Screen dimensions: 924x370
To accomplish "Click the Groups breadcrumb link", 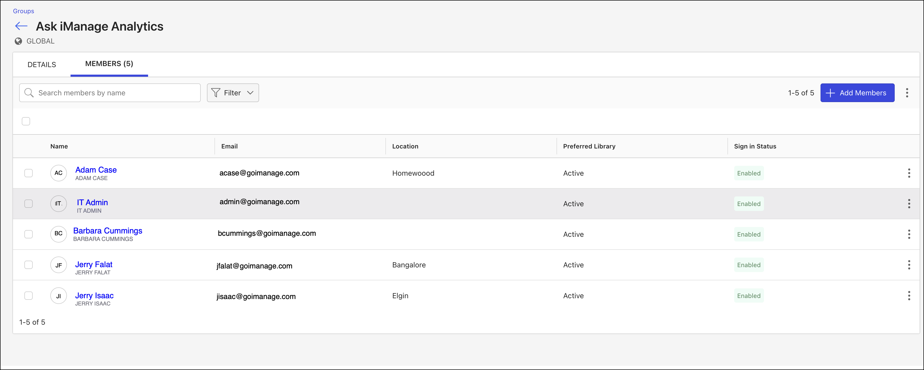I will click(x=23, y=11).
